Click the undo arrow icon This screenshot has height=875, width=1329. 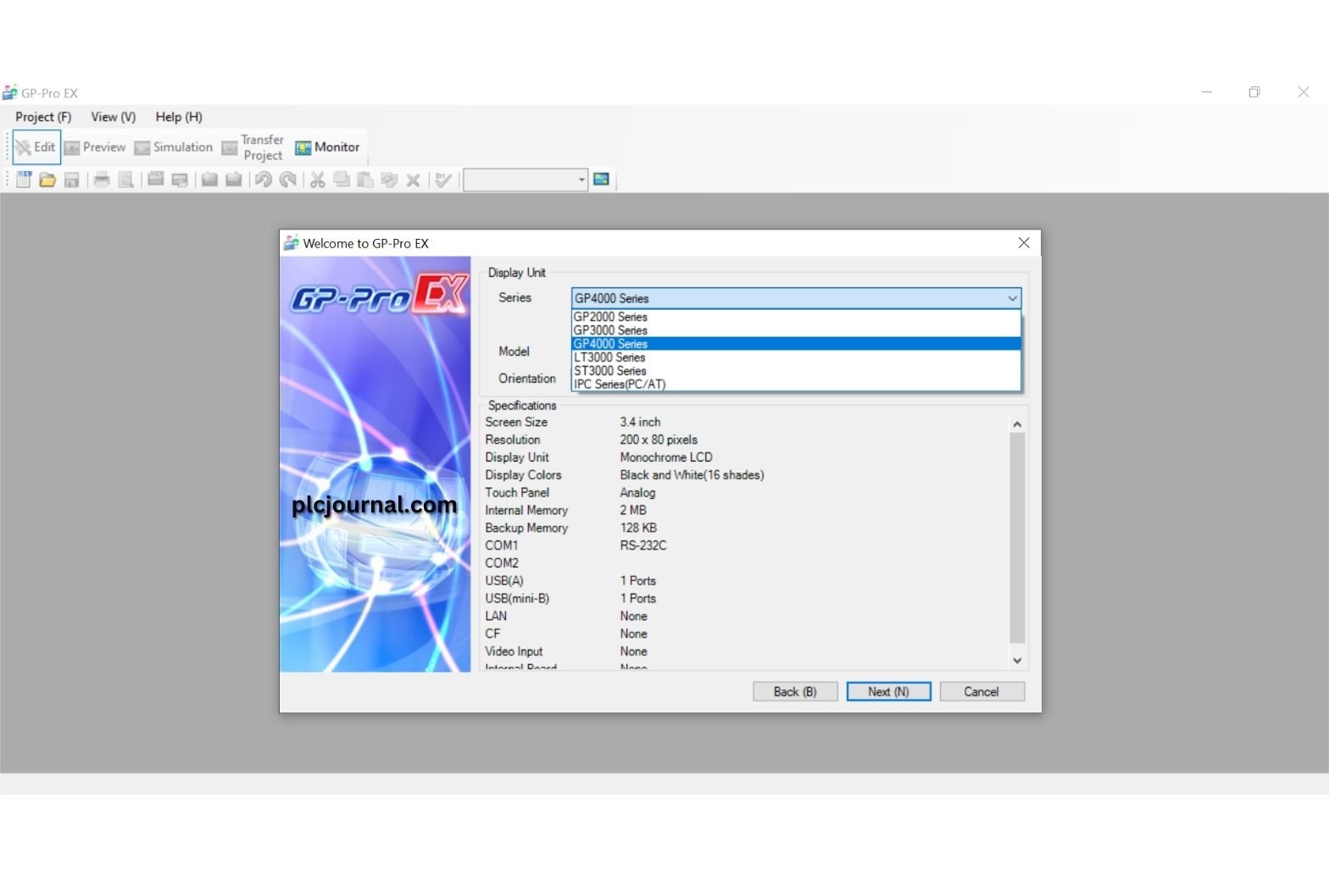coord(264,180)
